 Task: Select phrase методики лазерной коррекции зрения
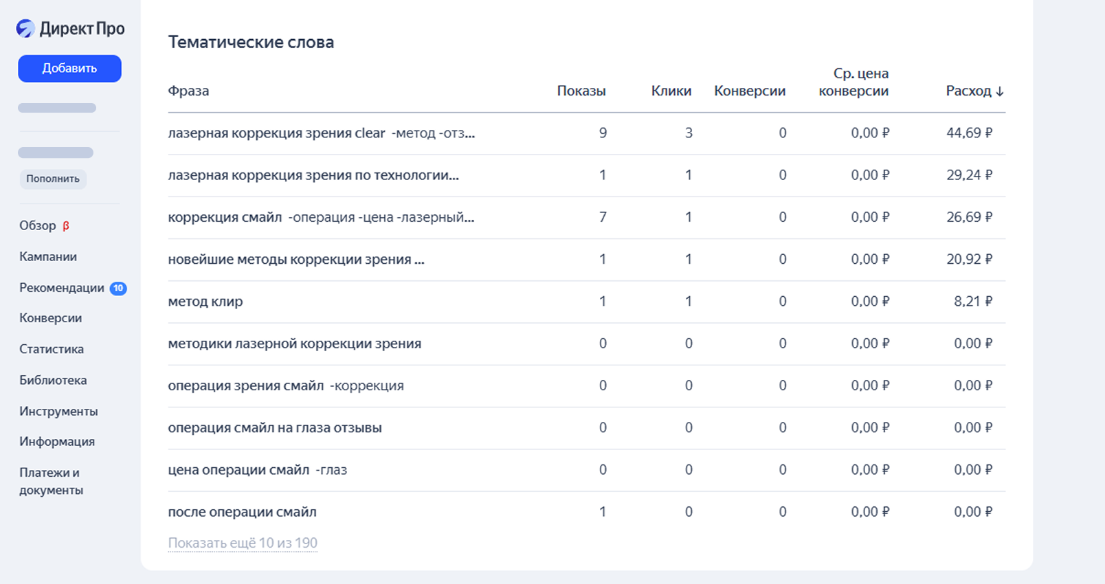click(295, 344)
